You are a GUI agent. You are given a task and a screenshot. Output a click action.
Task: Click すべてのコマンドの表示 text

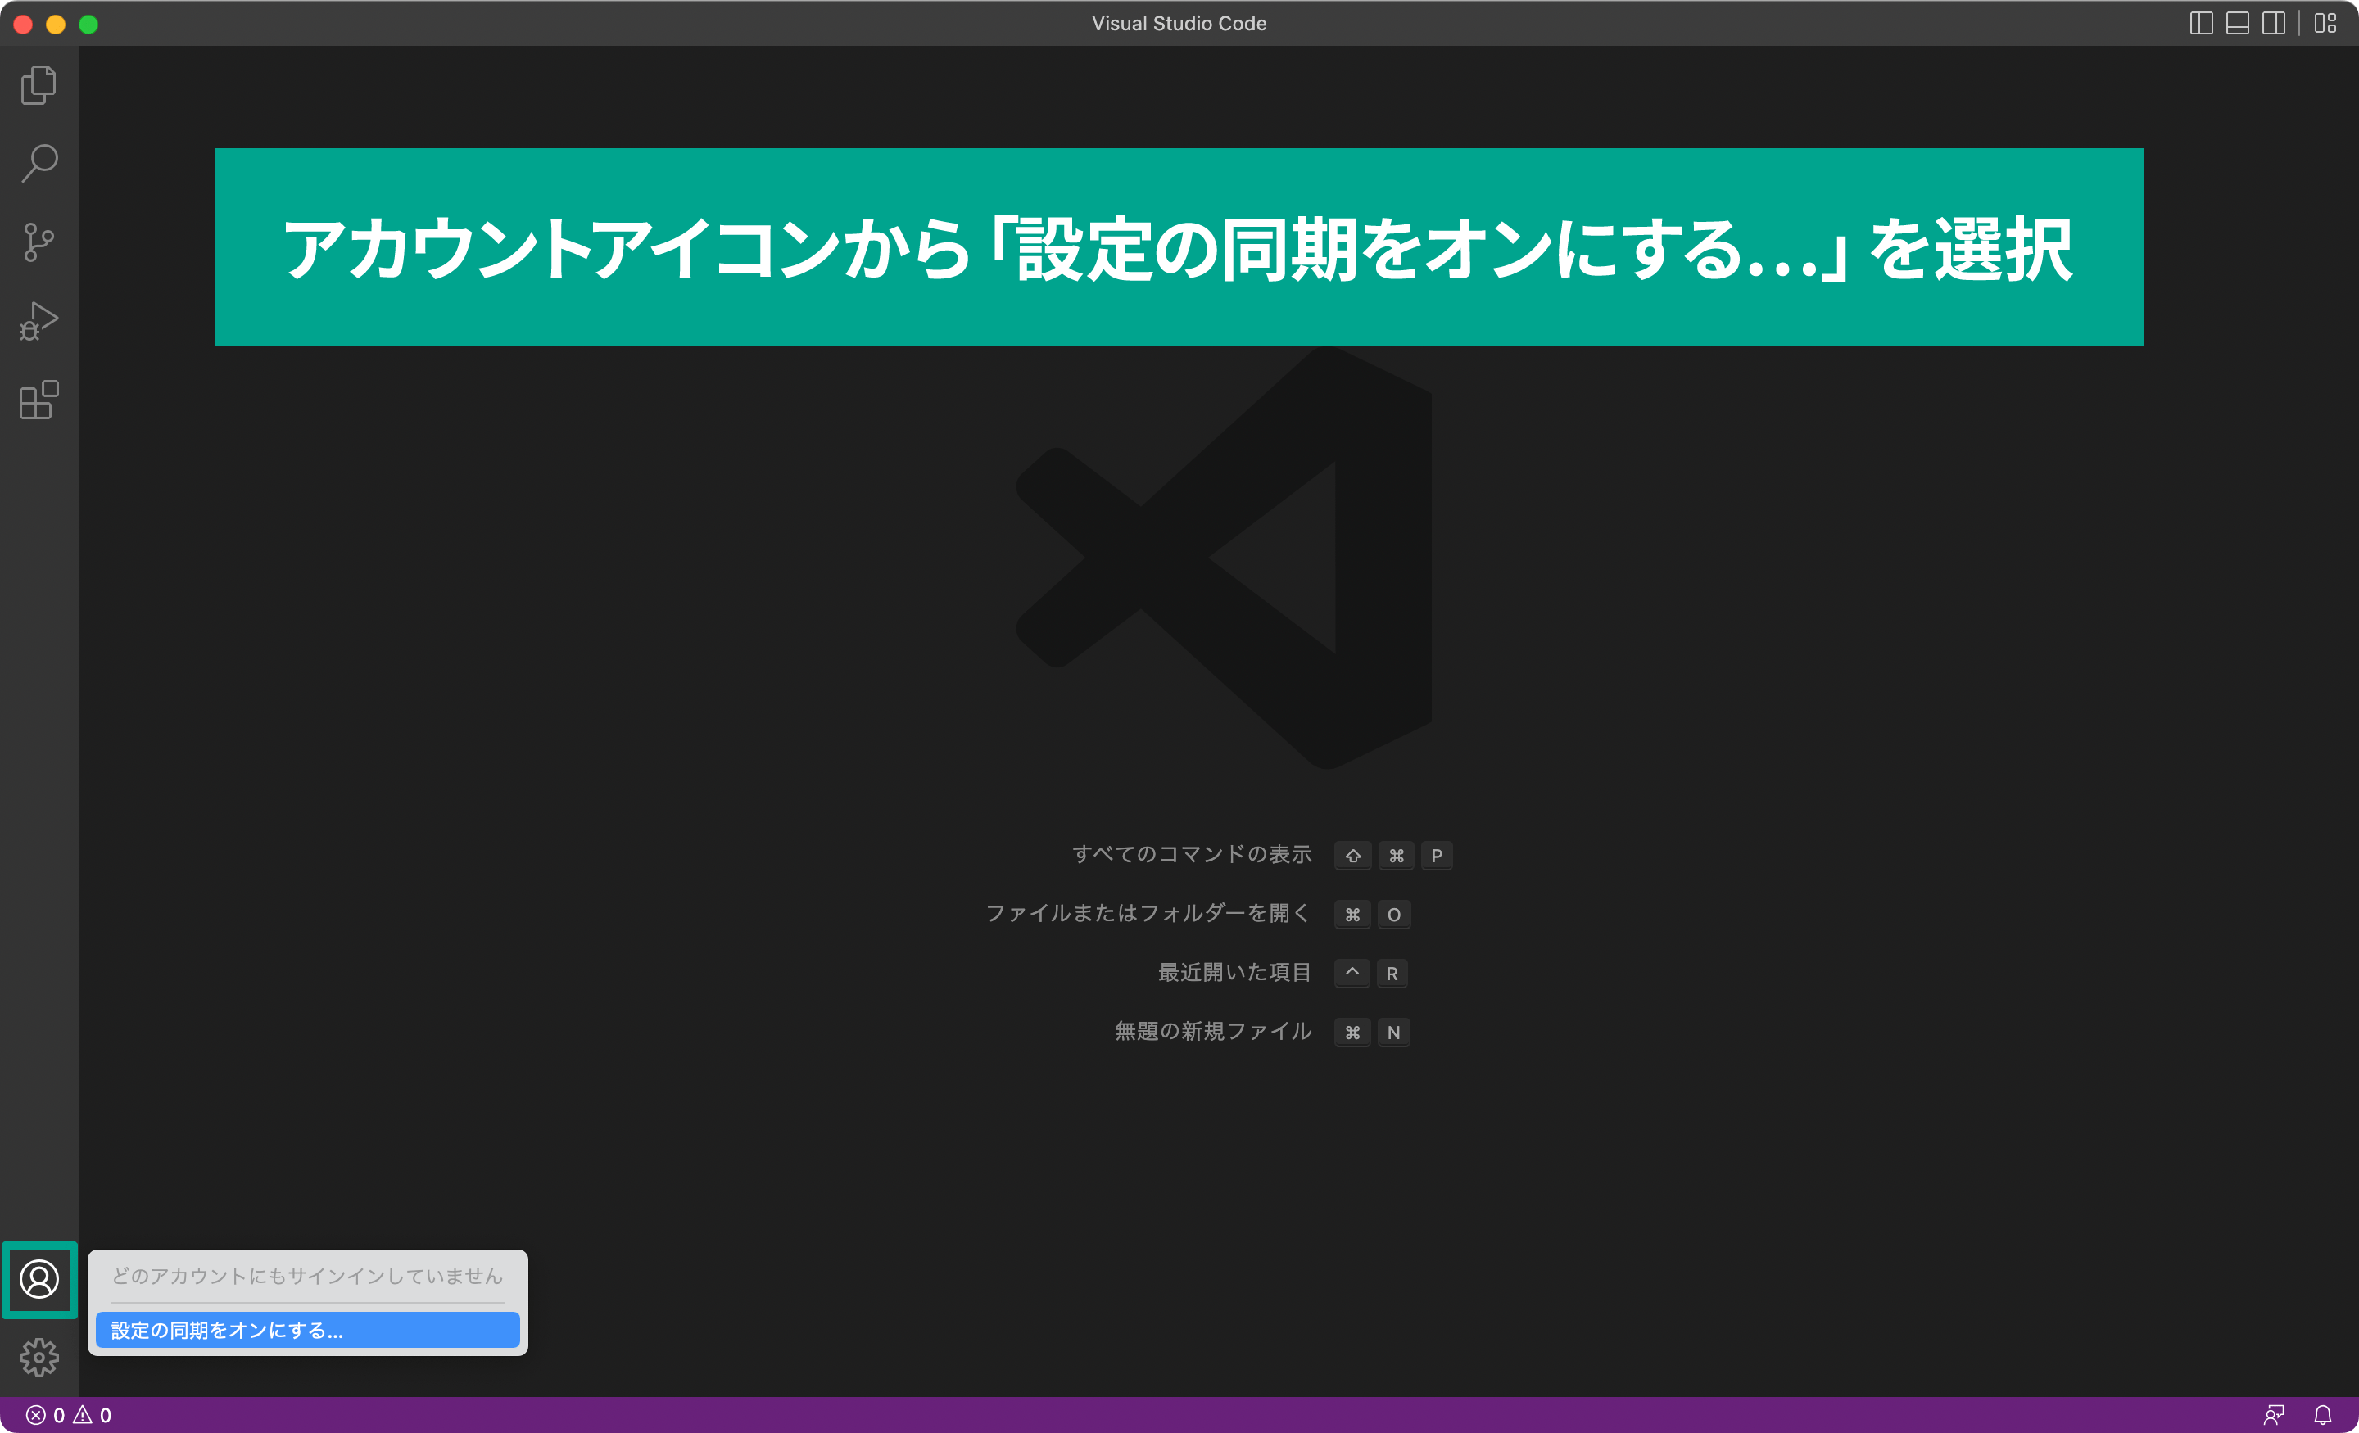coord(1192,854)
